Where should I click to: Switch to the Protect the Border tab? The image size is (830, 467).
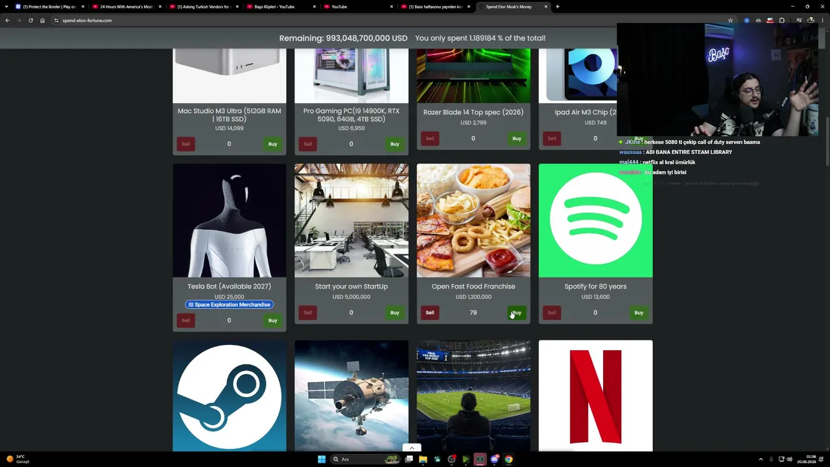pyautogui.click(x=49, y=6)
